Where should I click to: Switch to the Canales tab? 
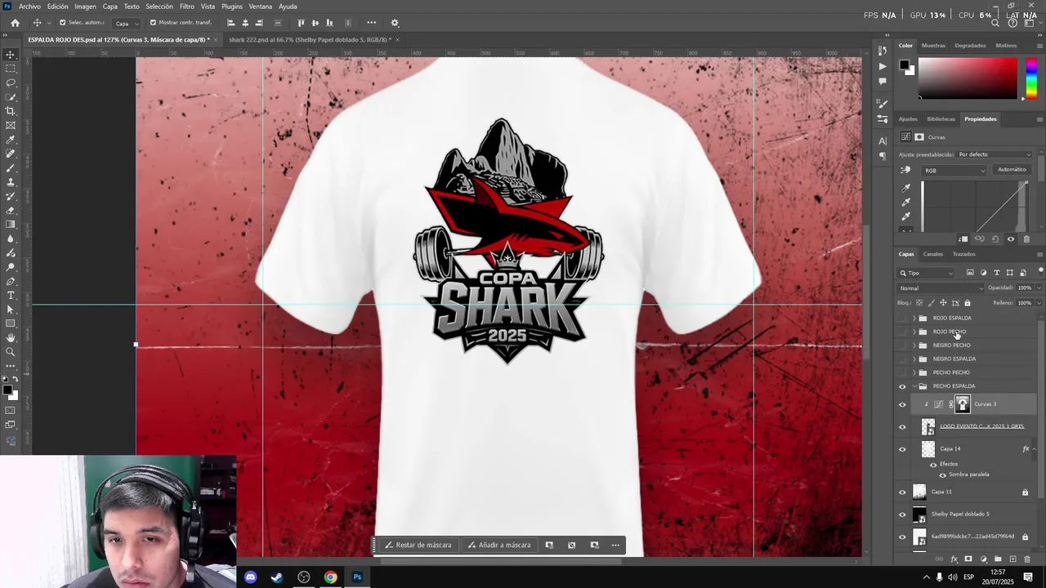point(932,254)
